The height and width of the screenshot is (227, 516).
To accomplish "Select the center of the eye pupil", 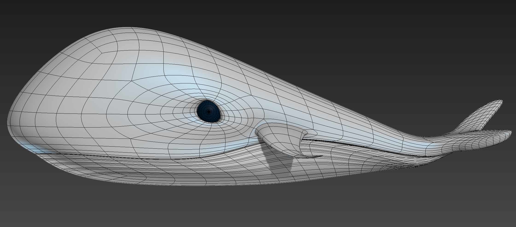I will tap(208, 111).
